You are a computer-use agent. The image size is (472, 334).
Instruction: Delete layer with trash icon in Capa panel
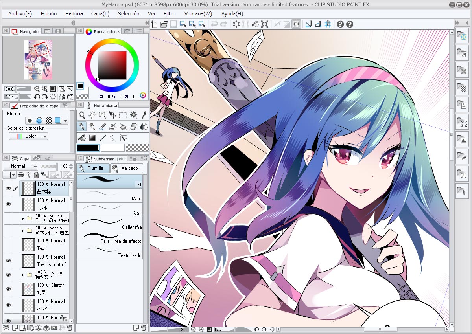pyautogui.click(x=70, y=328)
